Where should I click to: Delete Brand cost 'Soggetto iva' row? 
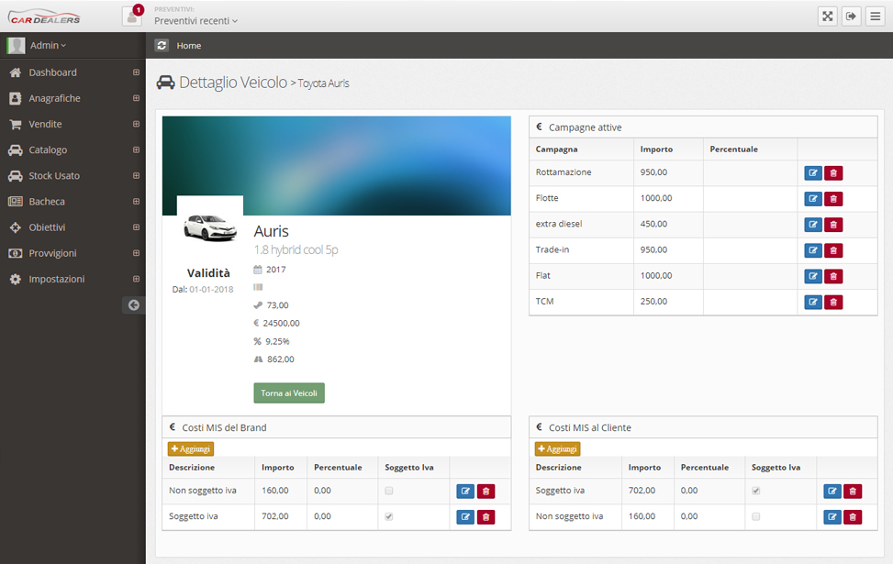tap(486, 516)
